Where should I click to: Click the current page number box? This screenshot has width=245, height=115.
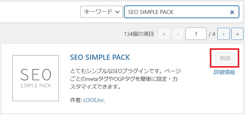(196, 34)
